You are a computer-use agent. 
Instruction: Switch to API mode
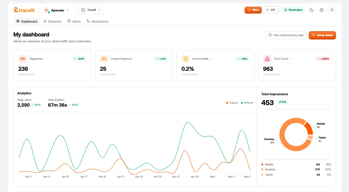(270, 10)
